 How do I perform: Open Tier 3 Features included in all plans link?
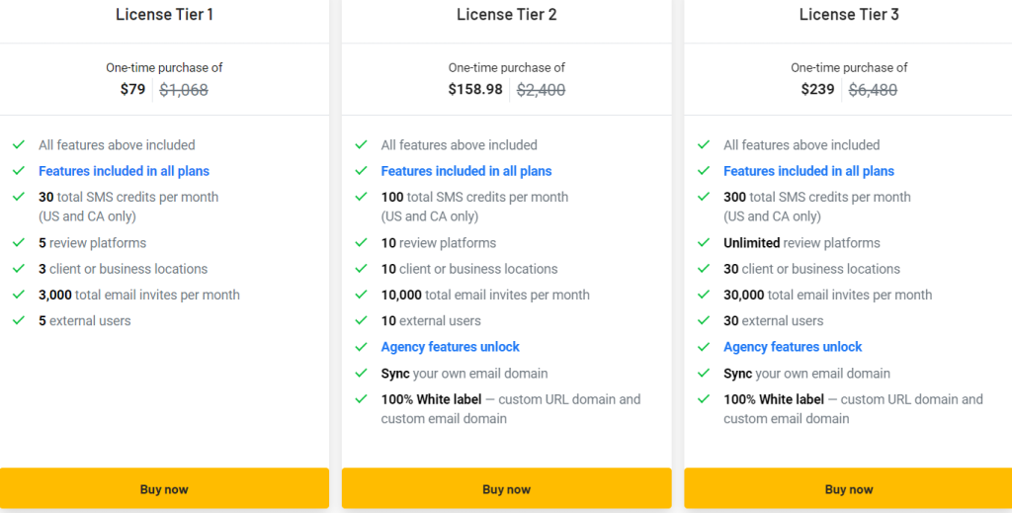pos(808,171)
